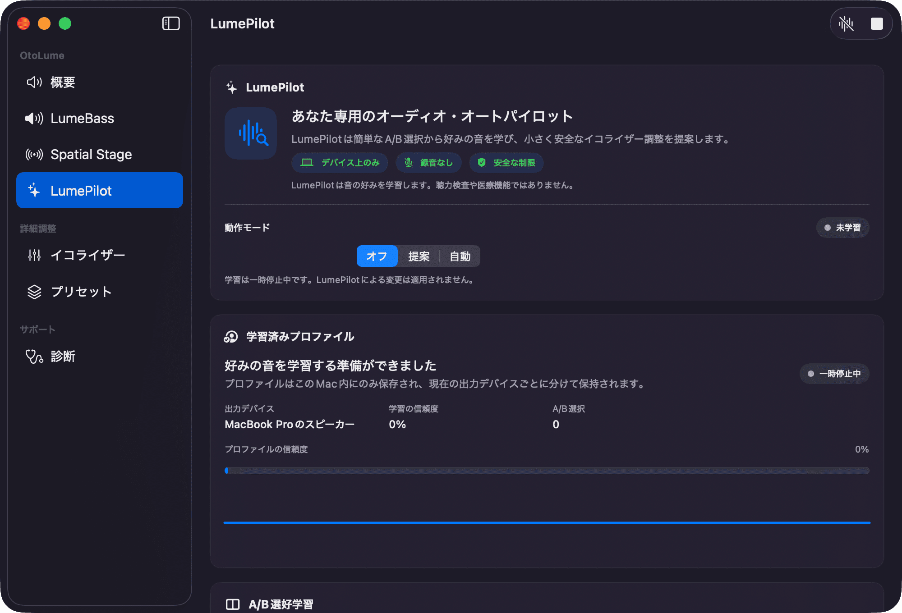Click the LumeBass loud speaker icon
902x613 pixels.
click(x=34, y=119)
